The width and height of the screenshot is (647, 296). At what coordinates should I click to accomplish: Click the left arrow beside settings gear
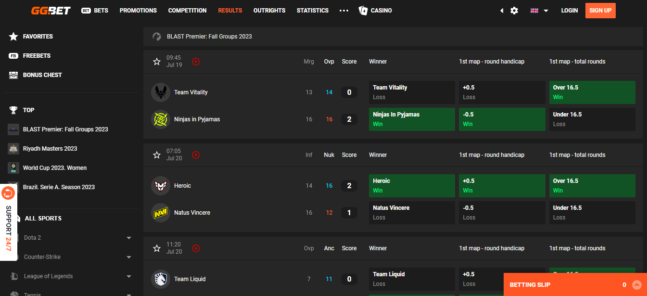[502, 11]
